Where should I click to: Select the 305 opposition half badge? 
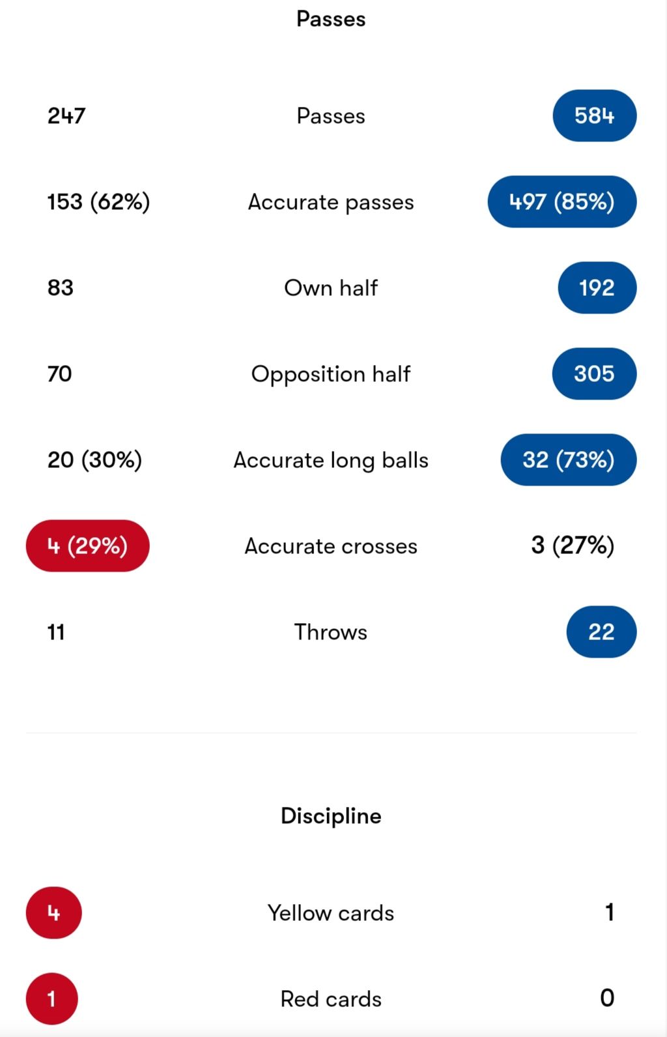pyautogui.click(x=594, y=373)
